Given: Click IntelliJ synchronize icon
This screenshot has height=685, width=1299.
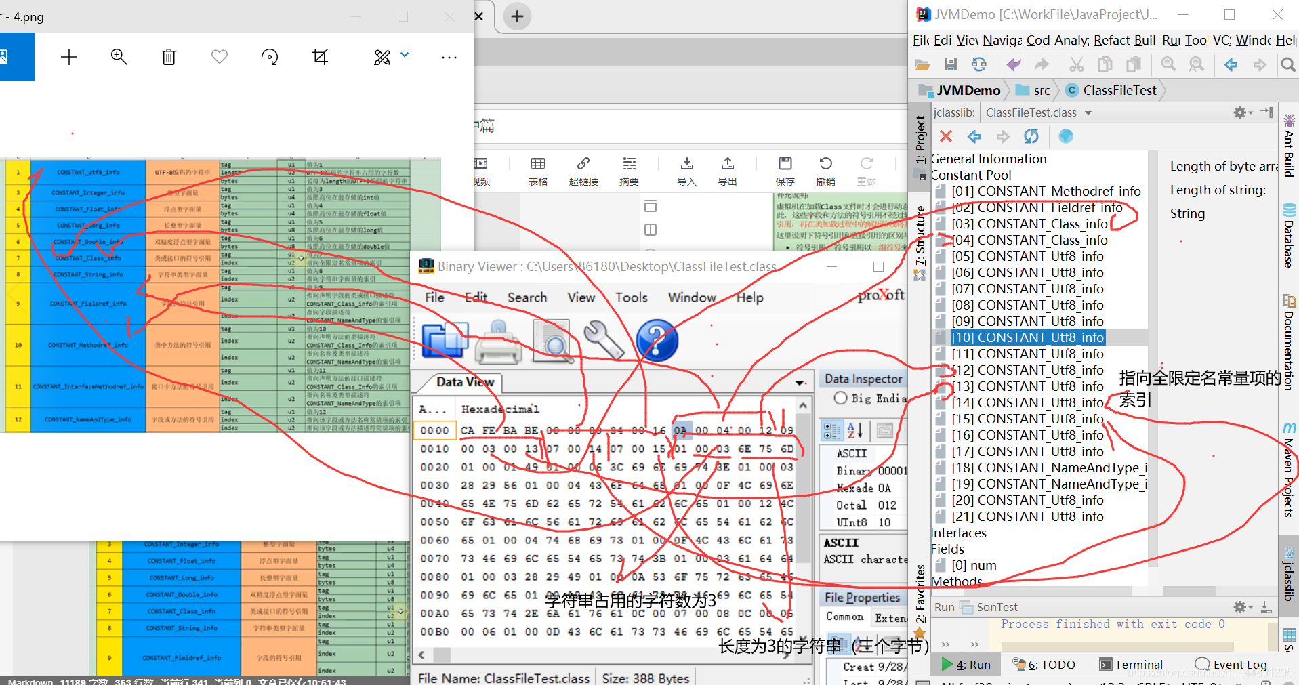Looking at the screenshot, I should click(x=979, y=64).
